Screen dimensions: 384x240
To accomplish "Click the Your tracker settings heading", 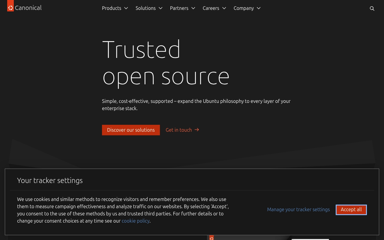I will click(x=50, y=180).
